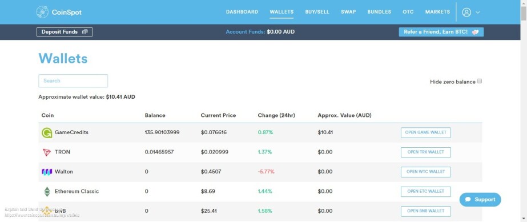
Task: Click balance 135.90103999
Action: 162,132
